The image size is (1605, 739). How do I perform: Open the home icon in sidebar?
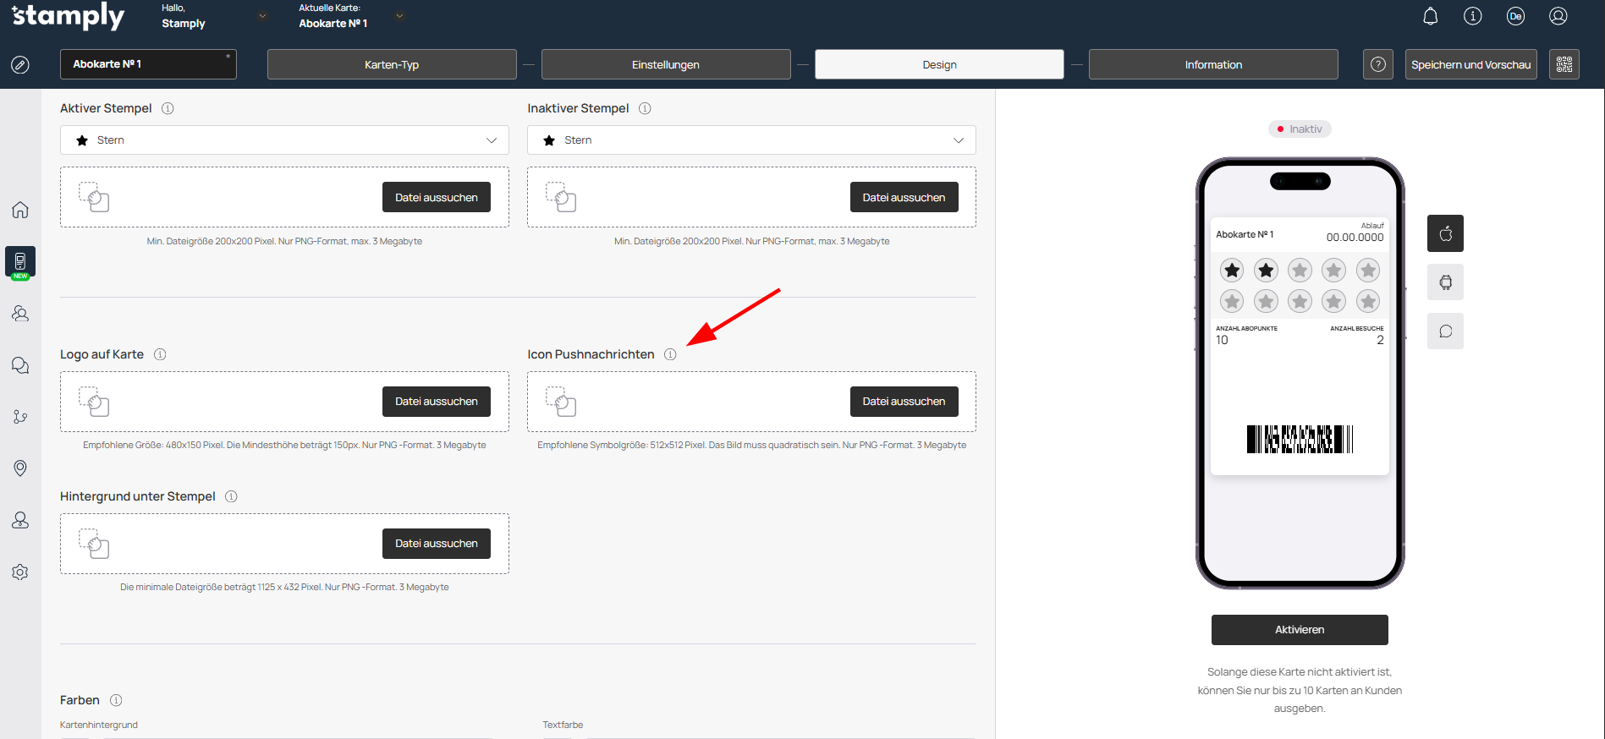pos(20,210)
